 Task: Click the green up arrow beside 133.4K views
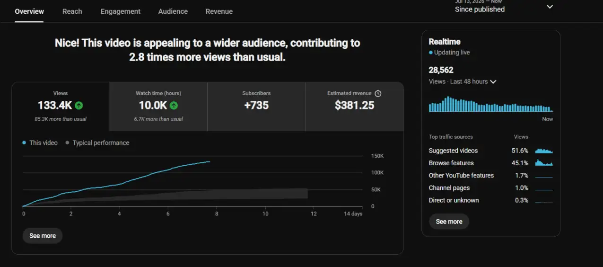point(79,106)
